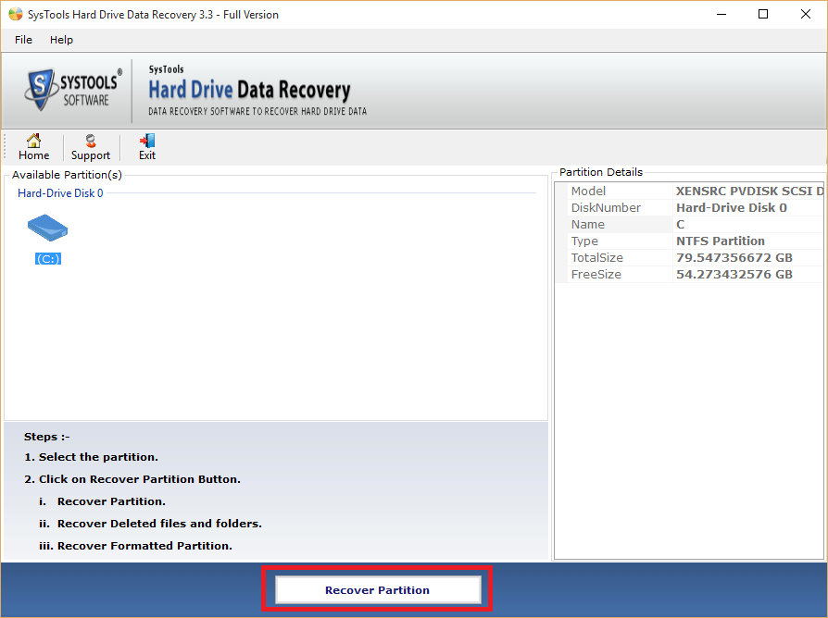This screenshot has height=618, width=828.
Task: Click 'Recover Deleted files and folders.' text
Action: coord(159,524)
